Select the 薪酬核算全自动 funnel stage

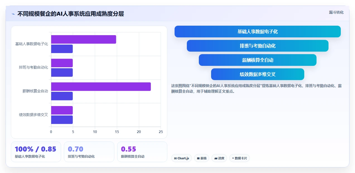pos(258,60)
